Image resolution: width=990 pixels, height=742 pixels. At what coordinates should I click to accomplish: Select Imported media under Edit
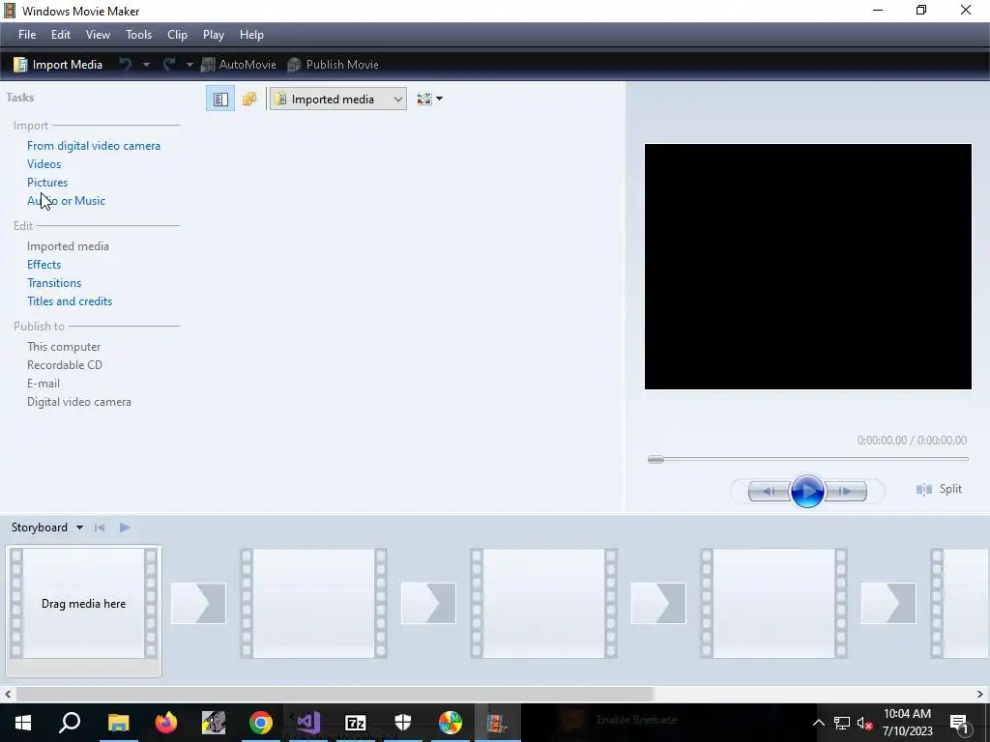click(69, 246)
